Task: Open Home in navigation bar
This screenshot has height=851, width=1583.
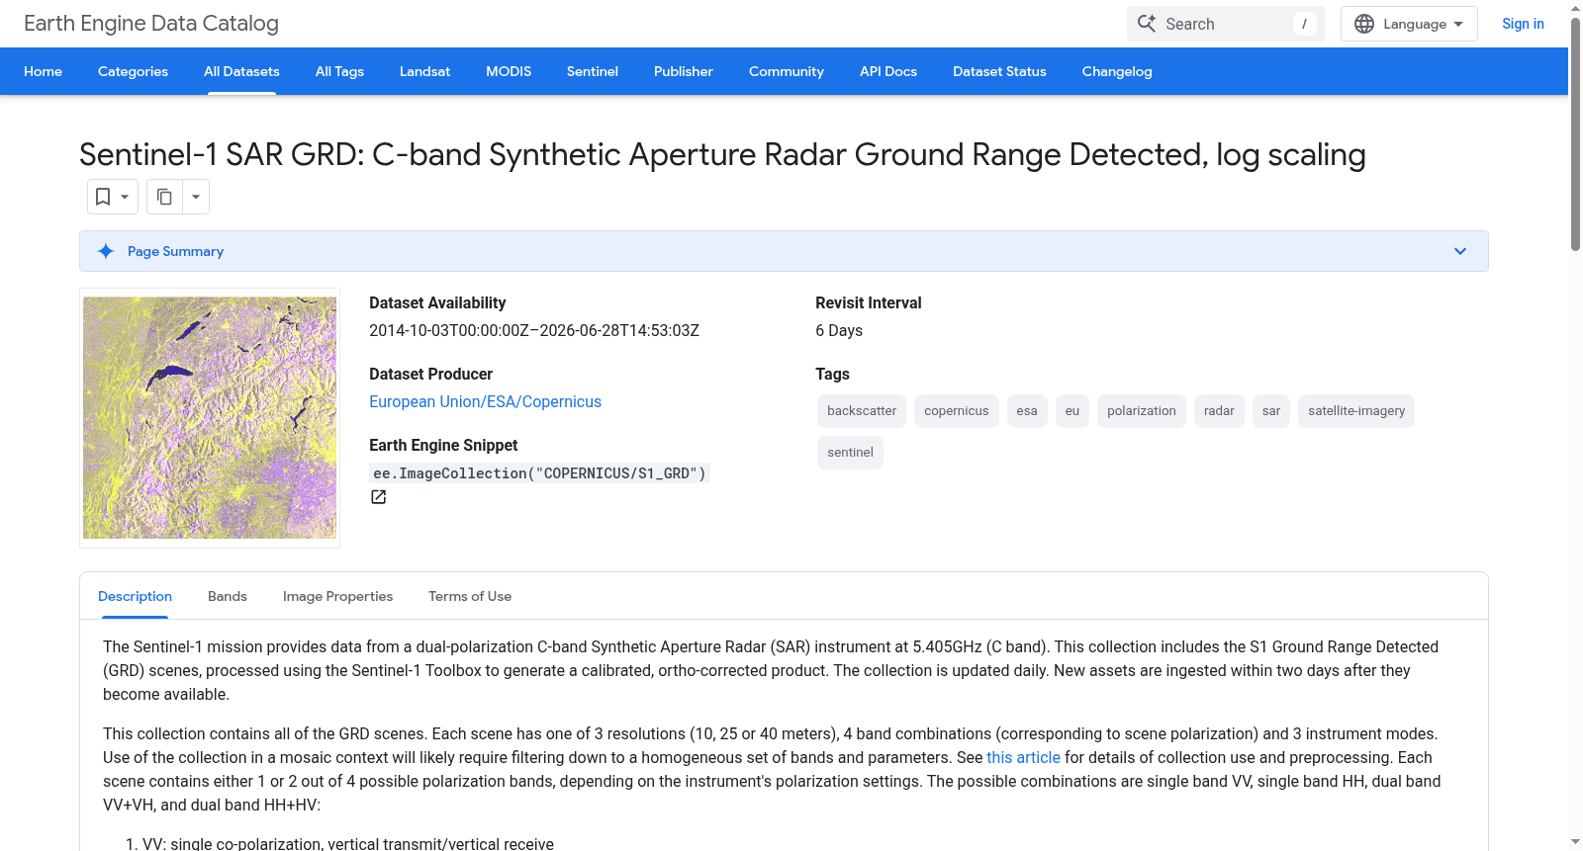Action: coord(43,71)
